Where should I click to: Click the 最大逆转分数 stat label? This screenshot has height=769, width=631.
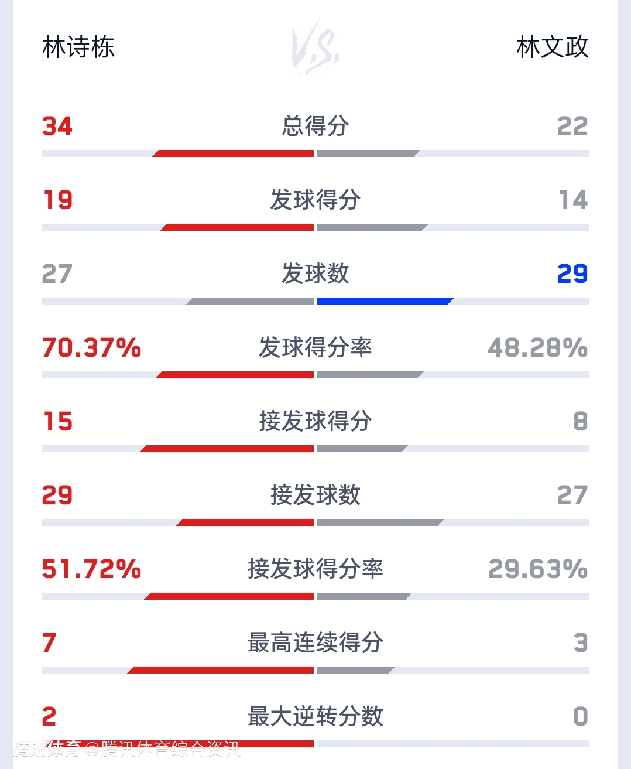click(315, 716)
